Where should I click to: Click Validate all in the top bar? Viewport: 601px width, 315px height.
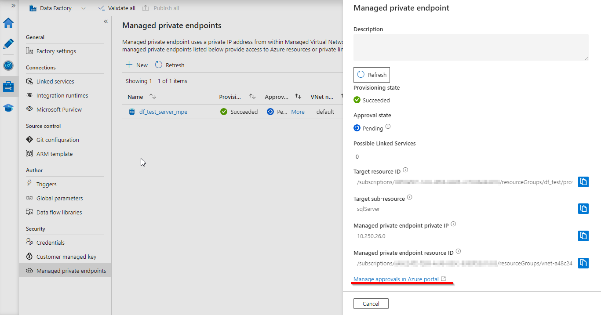[x=117, y=8]
